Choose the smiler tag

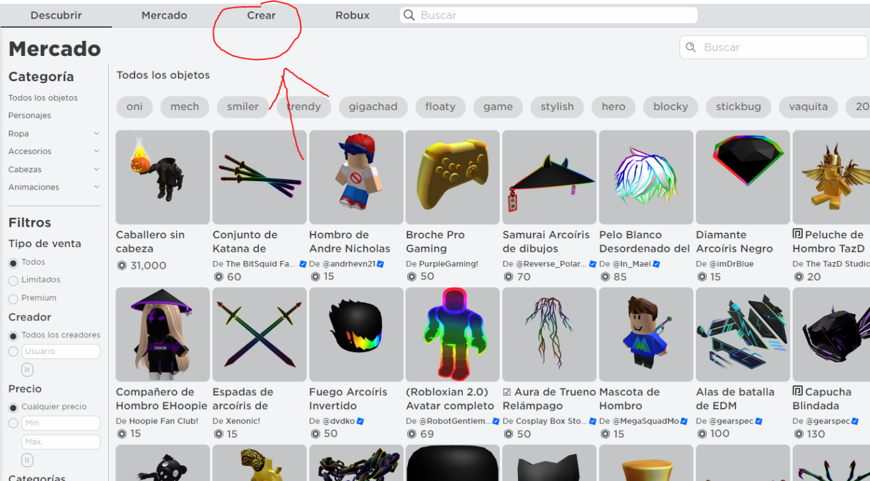point(243,107)
